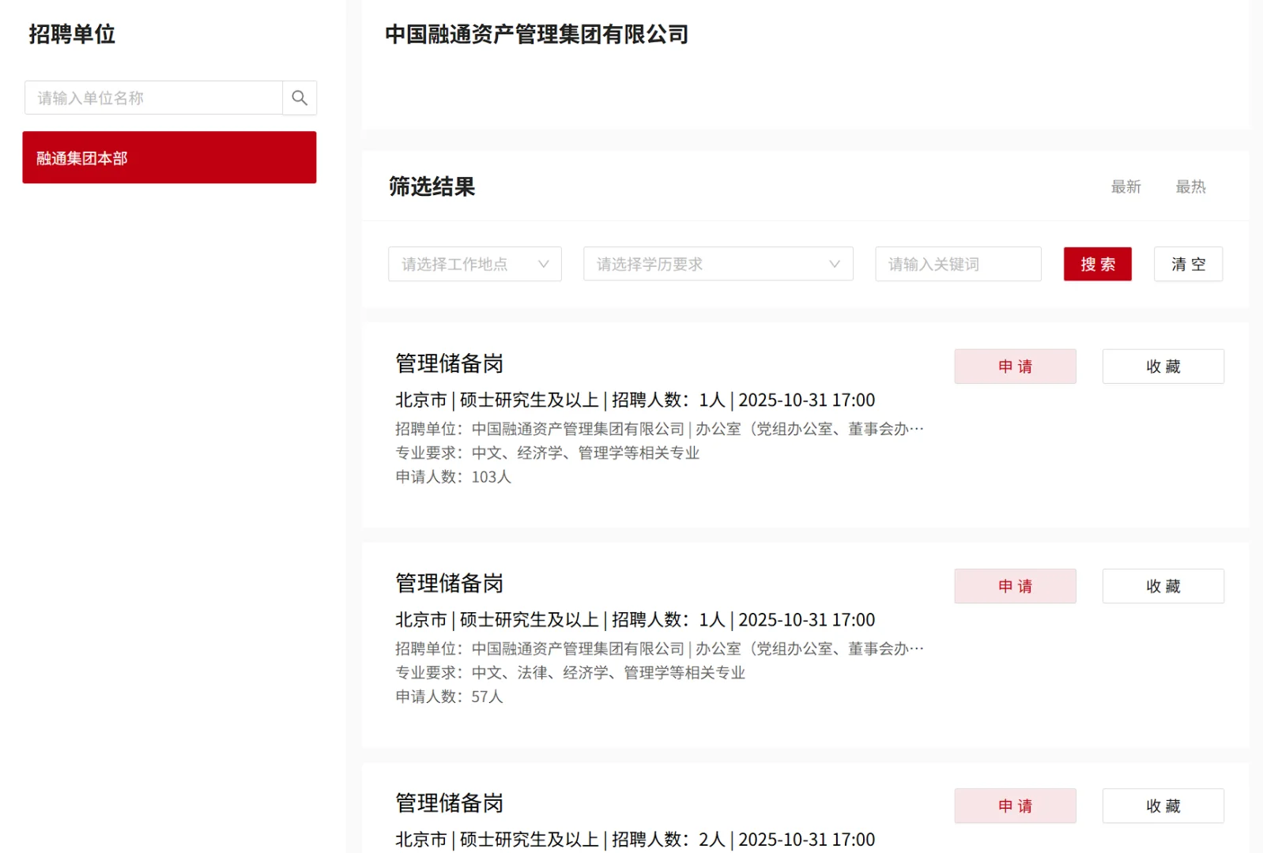Apply to the job with 103 applicants
The height and width of the screenshot is (853, 1263).
coord(1015,366)
